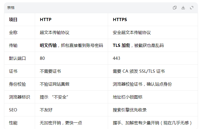The image size is (199, 129).
Task: Select the 明文传输 cell text
Action: coord(48,45)
